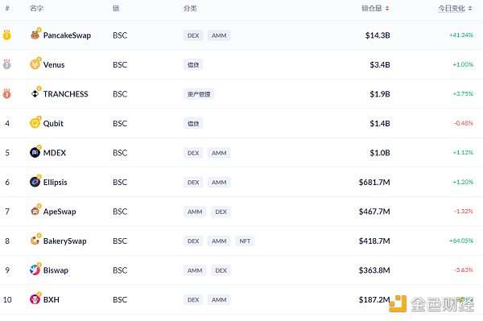Sort by the 今日变化 column arrows

[x=470, y=9]
